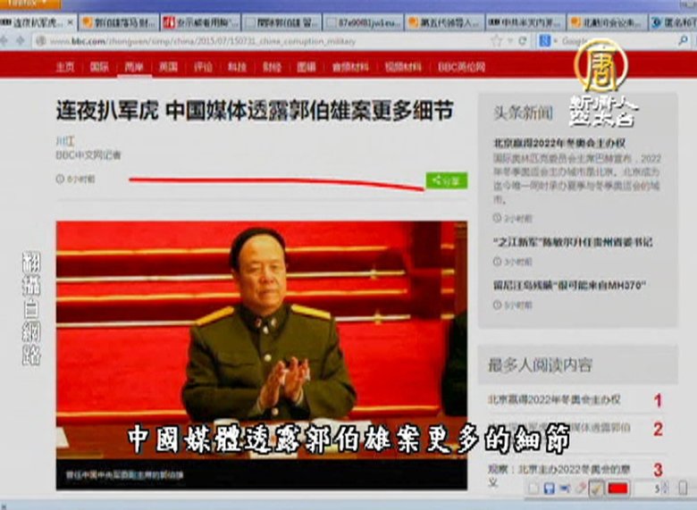Viewport: 697px width, 510px height.
Task: Open the 留尼汪岛残骸 MH370 headline link
Action: tap(569, 287)
